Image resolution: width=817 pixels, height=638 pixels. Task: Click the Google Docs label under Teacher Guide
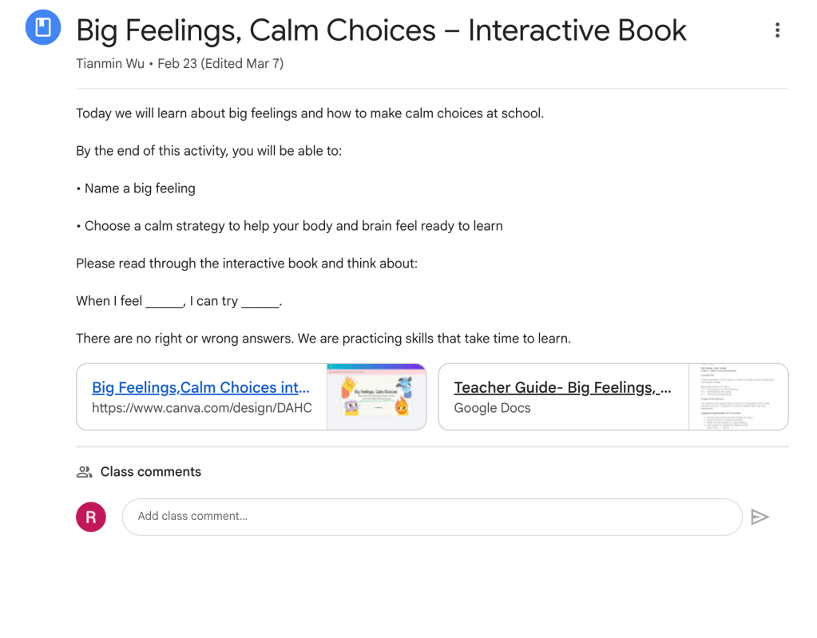[x=492, y=408]
